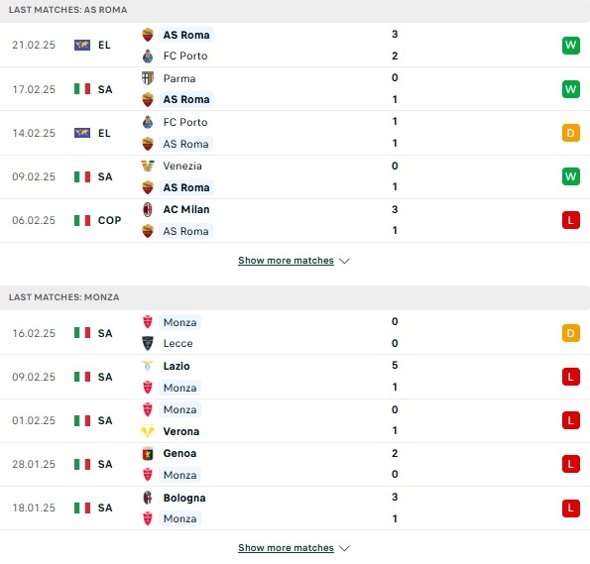
Task: Click the Europa League flag icon on 14.02.25
Action: (x=82, y=133)
